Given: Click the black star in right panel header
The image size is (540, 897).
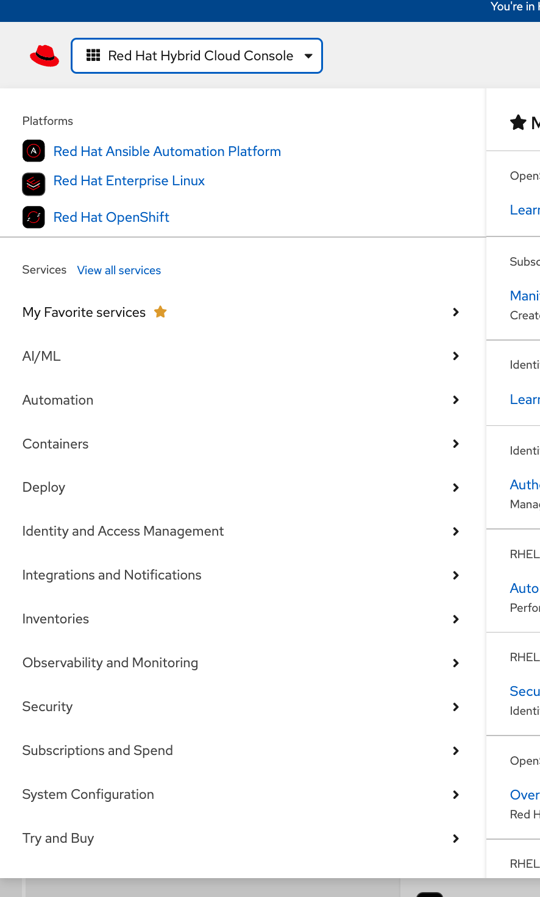Looking at the screenshot, I should coord(518,122).
